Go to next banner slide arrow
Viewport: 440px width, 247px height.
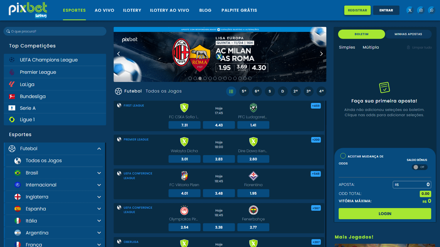point(321,54)
